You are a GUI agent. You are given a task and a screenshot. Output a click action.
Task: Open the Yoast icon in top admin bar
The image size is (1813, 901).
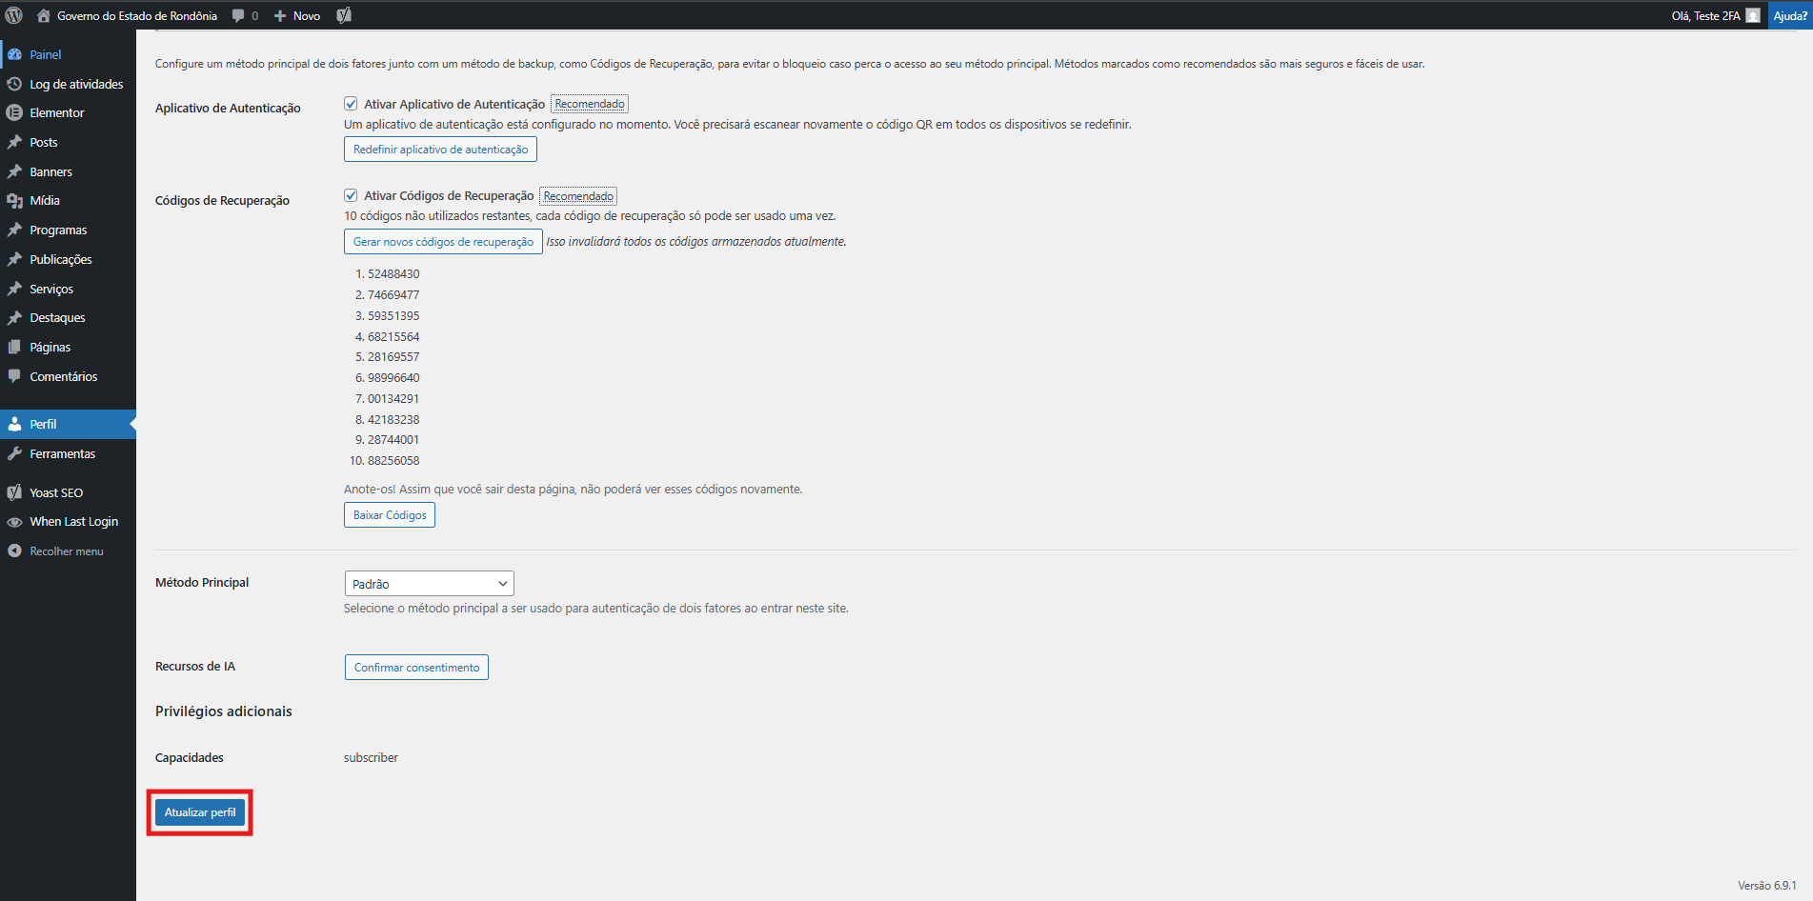coord(344,15)
